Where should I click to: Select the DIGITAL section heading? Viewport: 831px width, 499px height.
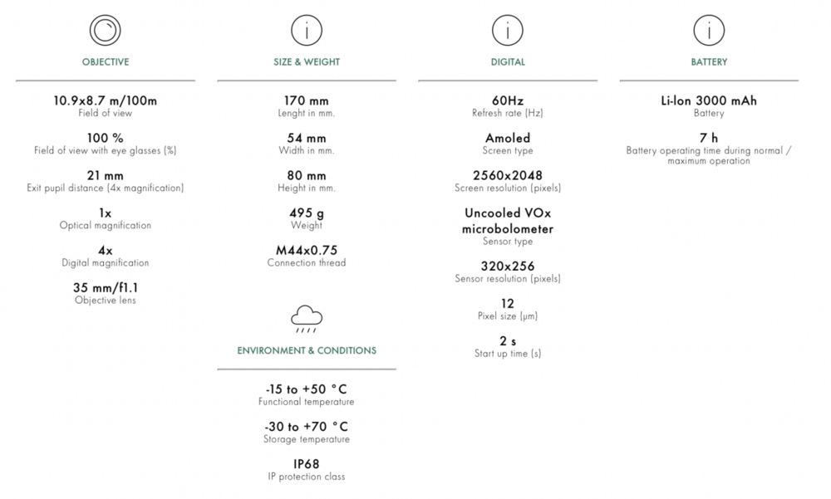[x=507, y=62]
